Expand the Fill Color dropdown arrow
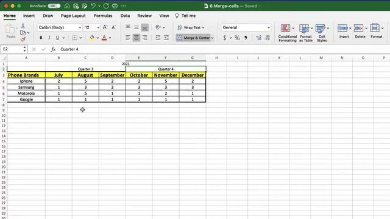 [x=97, y=38]
